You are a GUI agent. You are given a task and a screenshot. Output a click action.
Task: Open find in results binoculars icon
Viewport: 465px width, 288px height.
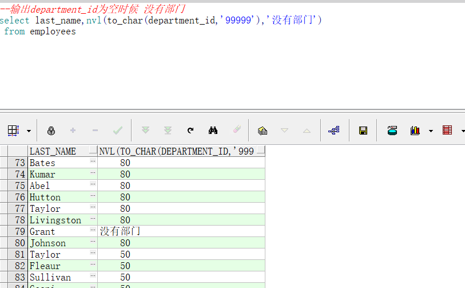[x=213, y=131]
